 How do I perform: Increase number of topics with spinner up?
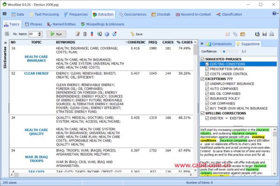pos(40,33)
